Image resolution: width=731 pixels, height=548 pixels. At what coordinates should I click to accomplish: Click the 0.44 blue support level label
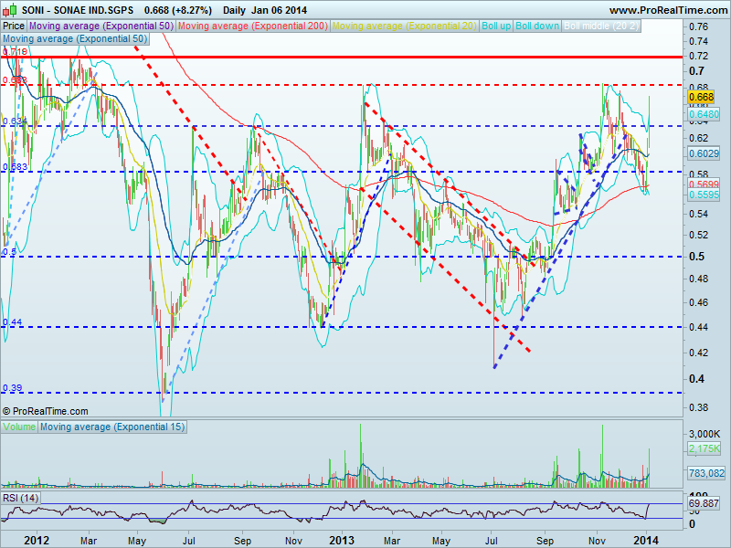13,322
